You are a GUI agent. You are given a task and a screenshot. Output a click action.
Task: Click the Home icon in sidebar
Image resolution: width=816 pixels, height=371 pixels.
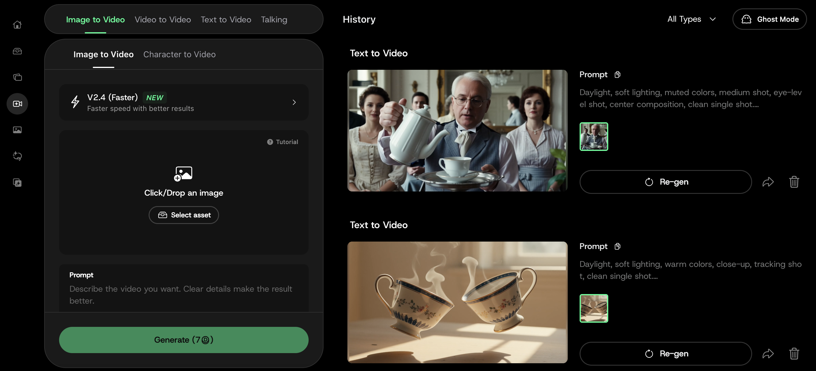coord(17,24)
